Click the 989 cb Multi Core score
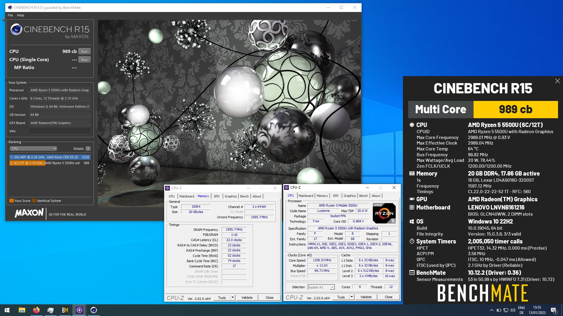 click(515, 109)
